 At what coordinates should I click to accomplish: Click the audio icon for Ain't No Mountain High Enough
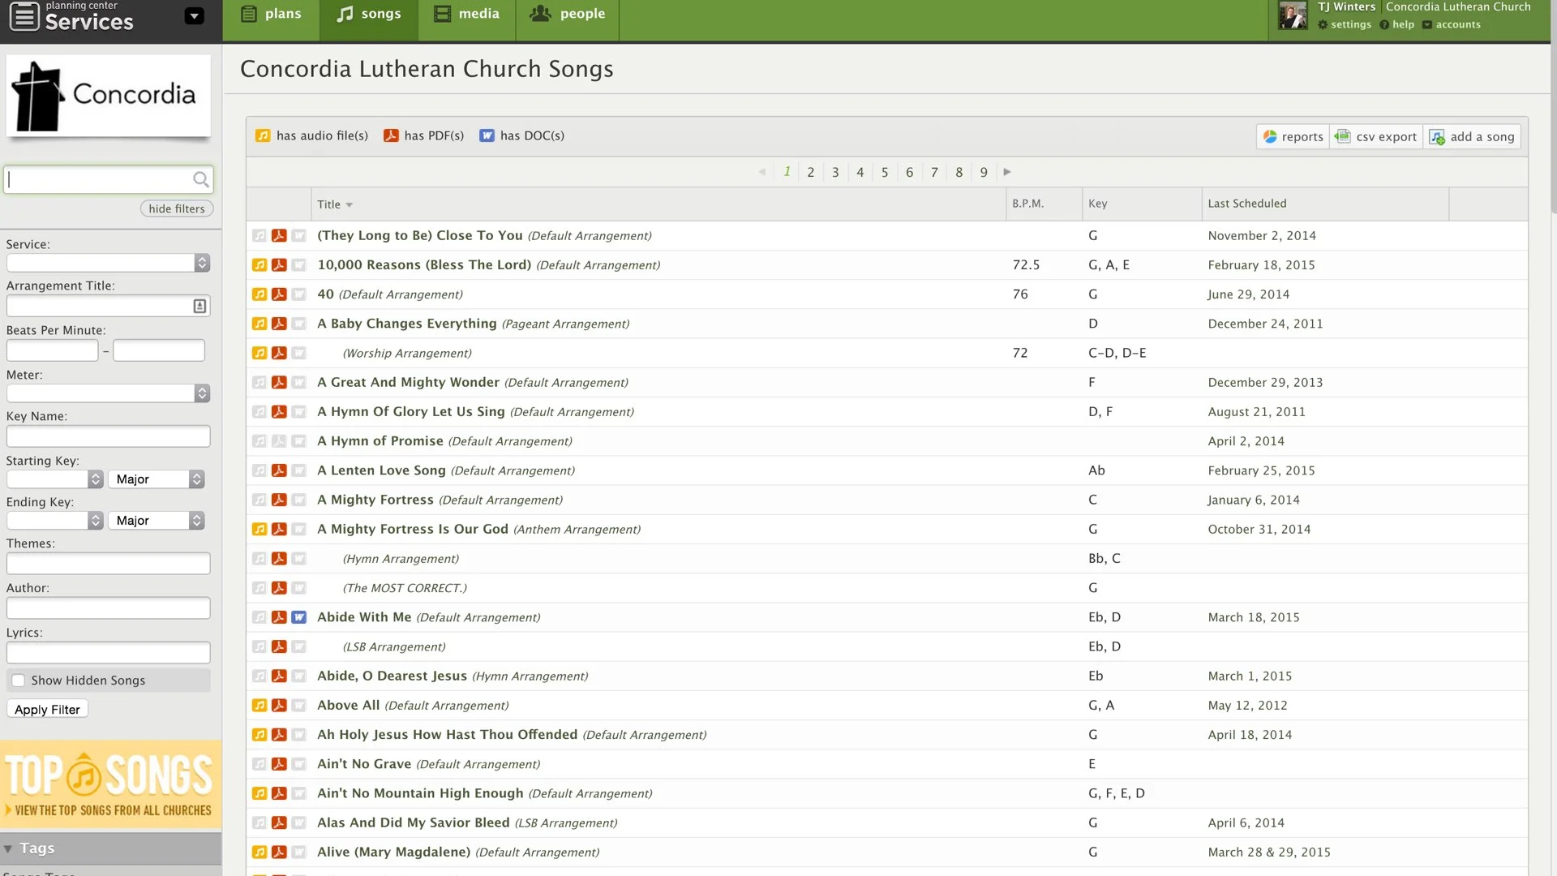(259, 793)
